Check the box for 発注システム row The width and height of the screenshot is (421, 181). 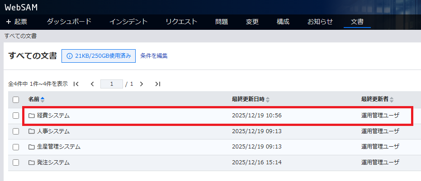[x=16, y=162]
